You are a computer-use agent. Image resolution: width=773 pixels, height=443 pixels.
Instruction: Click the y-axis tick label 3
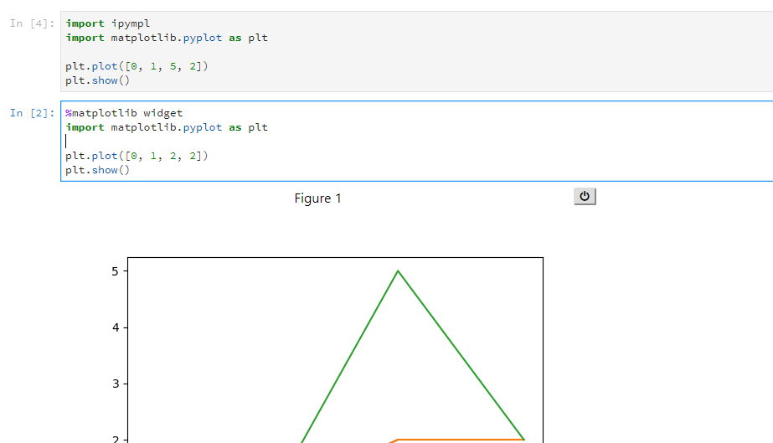(116, 384)
